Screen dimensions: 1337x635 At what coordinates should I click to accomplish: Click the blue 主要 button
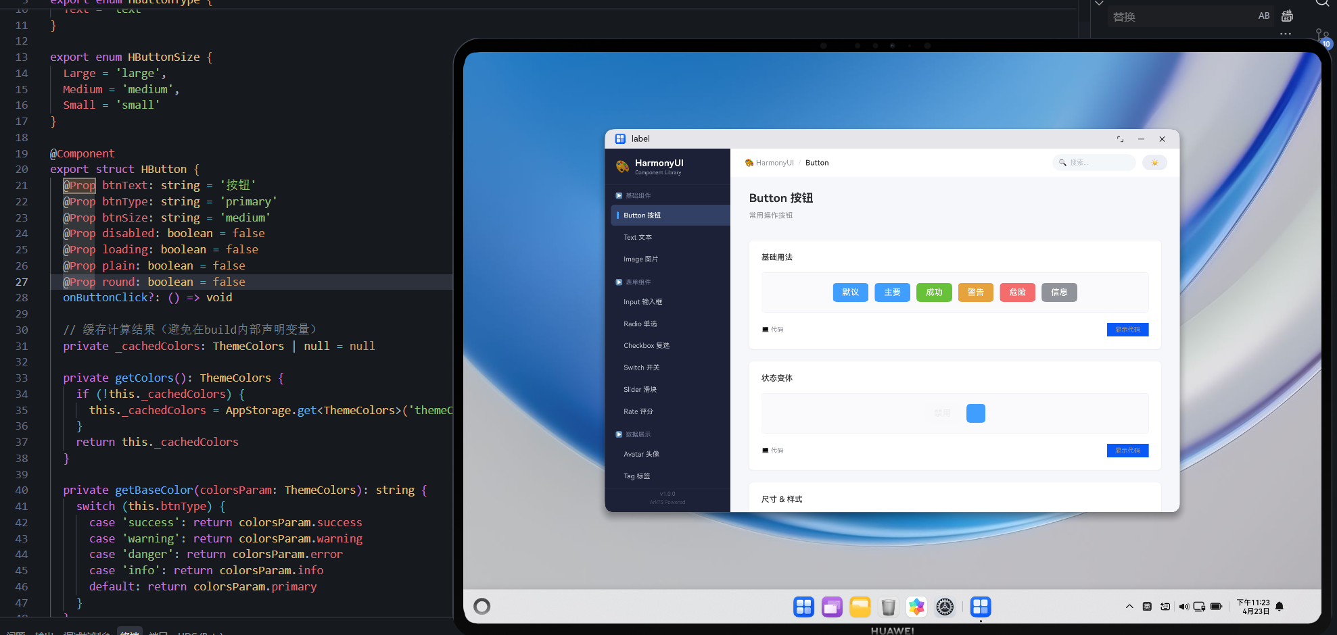click(x=892, y=293)
